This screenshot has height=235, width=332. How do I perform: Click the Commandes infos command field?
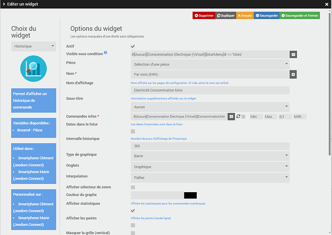click(x=179, y=117)
